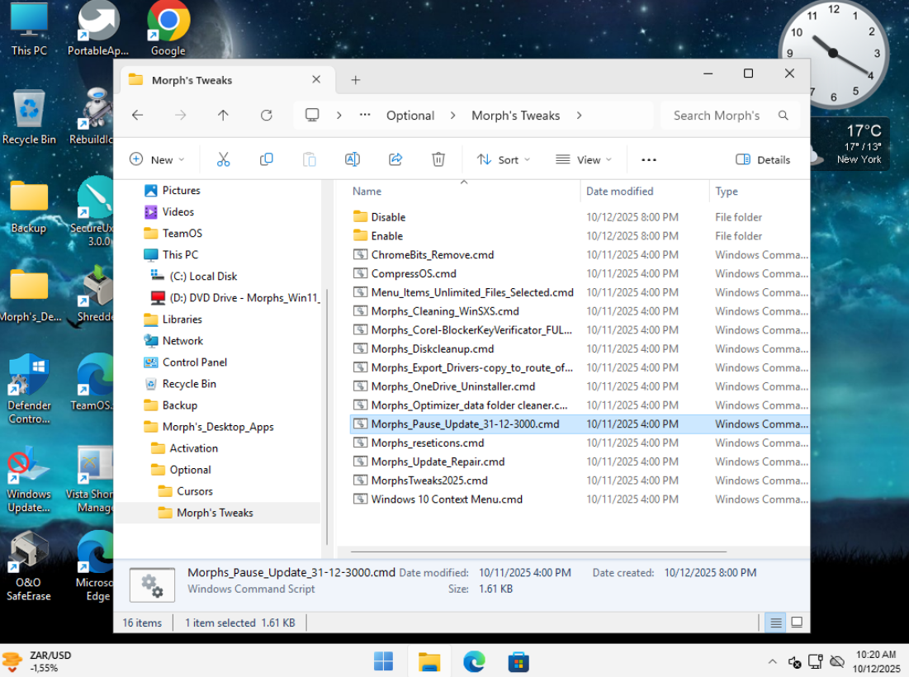This screenshot has width=909, height=677.
Task: Refresh the current folder view
Action: click(266, 116)
